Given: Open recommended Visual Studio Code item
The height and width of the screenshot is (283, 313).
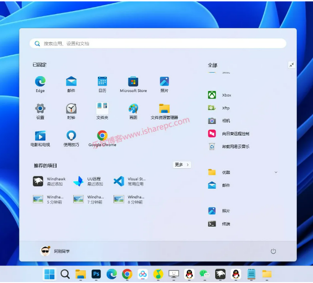Looking at the screenshot, I should click(130, 181).
